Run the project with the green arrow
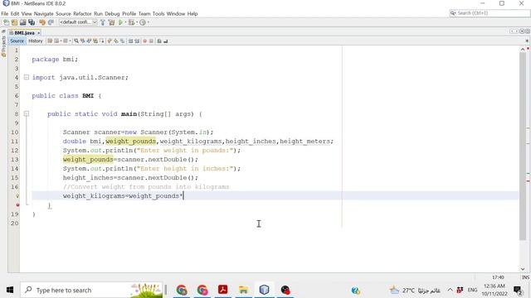Image resolution: width=531 pixels, height=298 pixels. point(120,22)
